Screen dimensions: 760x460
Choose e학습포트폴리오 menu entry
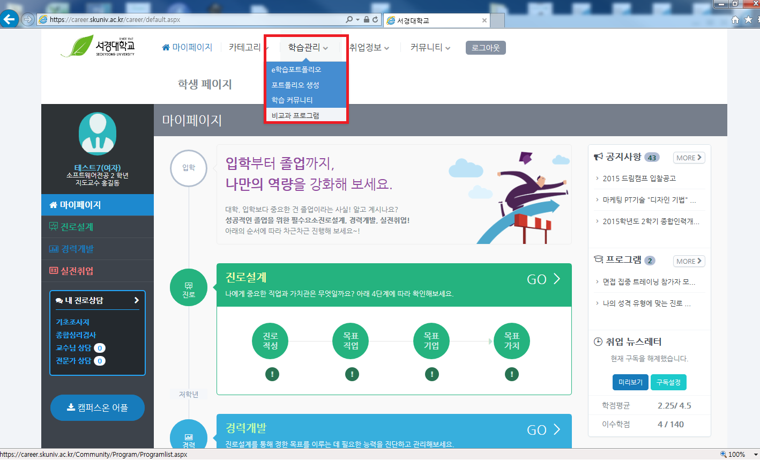[296, 69]
